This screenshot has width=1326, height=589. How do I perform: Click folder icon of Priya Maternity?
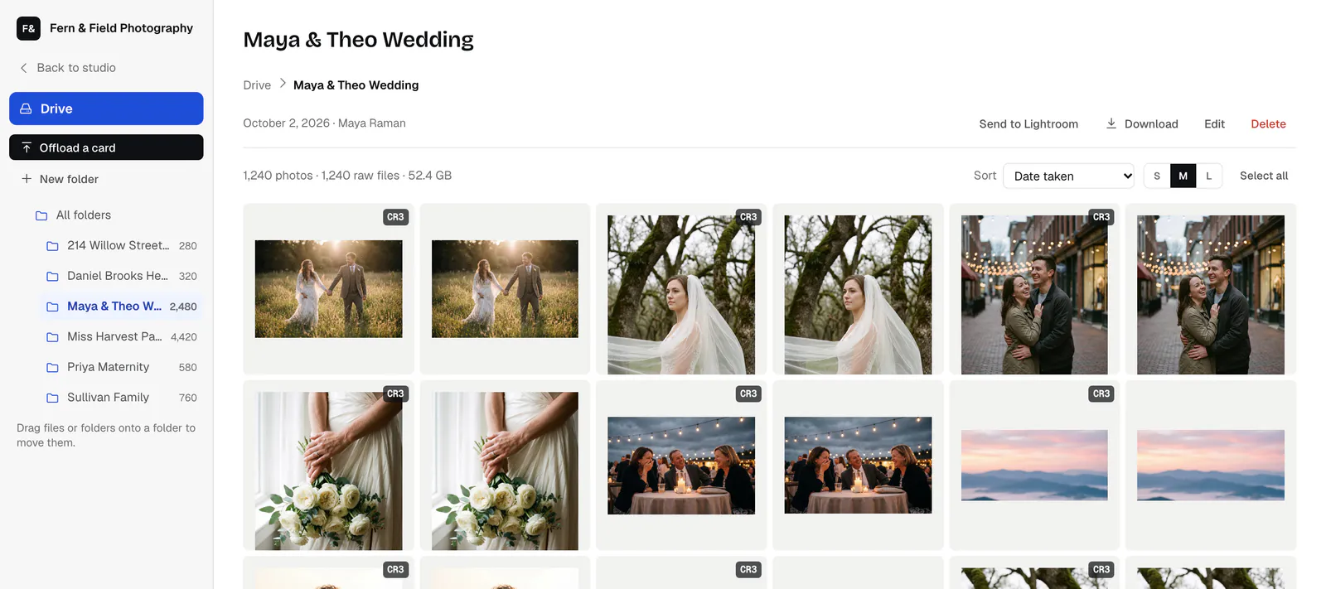tap(52, 367)
